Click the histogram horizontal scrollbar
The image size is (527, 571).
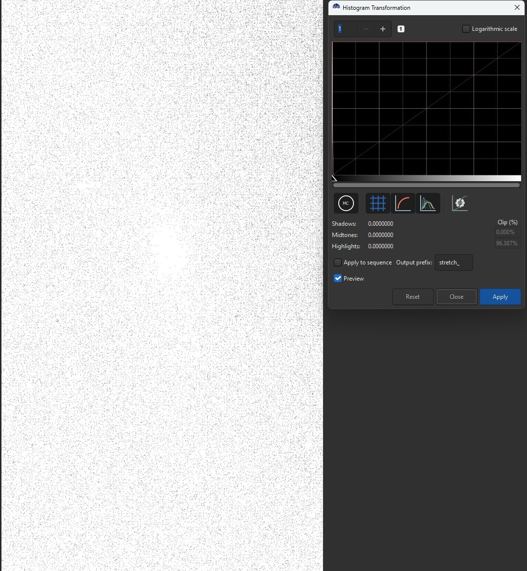(x=426, y=186)
